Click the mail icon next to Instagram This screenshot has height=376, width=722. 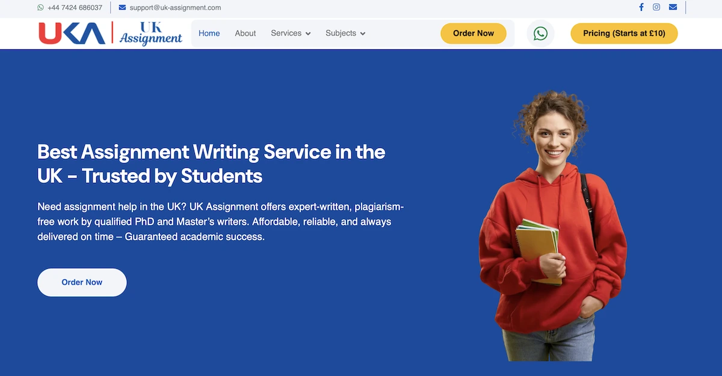(673, 7)
